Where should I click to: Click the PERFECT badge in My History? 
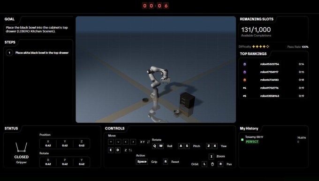point(252,142)
